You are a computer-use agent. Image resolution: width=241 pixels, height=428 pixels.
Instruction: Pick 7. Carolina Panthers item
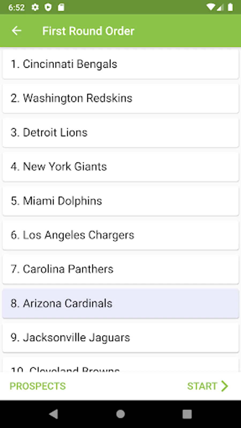(120, 269)
